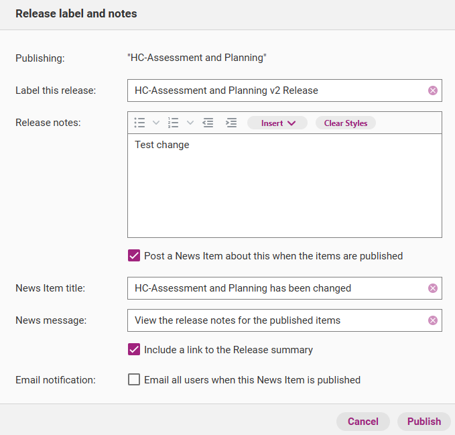455x435 pixels.
Task: Expand the Insert dropdown menu
Action: click(x=277, y=123)
